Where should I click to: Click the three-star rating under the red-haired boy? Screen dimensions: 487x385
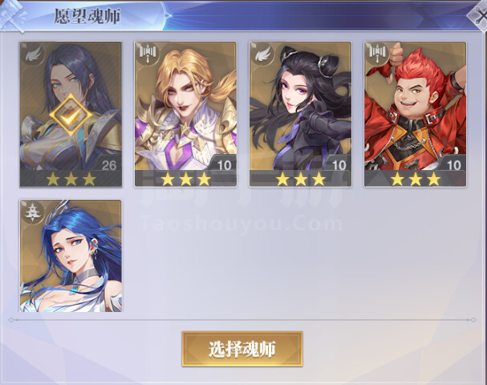(x=416, y=179)
